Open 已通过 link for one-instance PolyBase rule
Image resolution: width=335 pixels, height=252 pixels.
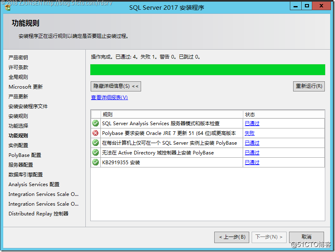tap(252, 143)
